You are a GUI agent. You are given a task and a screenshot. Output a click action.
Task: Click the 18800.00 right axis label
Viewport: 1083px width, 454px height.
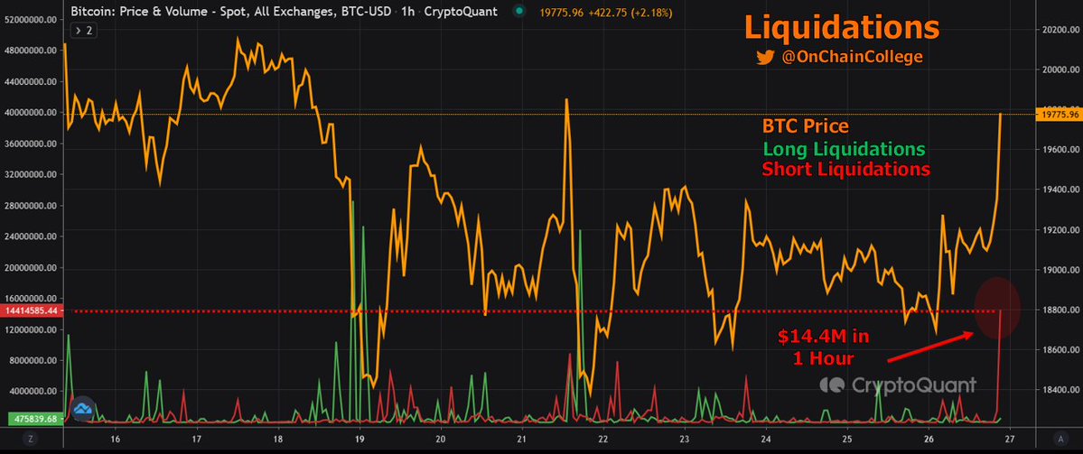[1060, 310]
